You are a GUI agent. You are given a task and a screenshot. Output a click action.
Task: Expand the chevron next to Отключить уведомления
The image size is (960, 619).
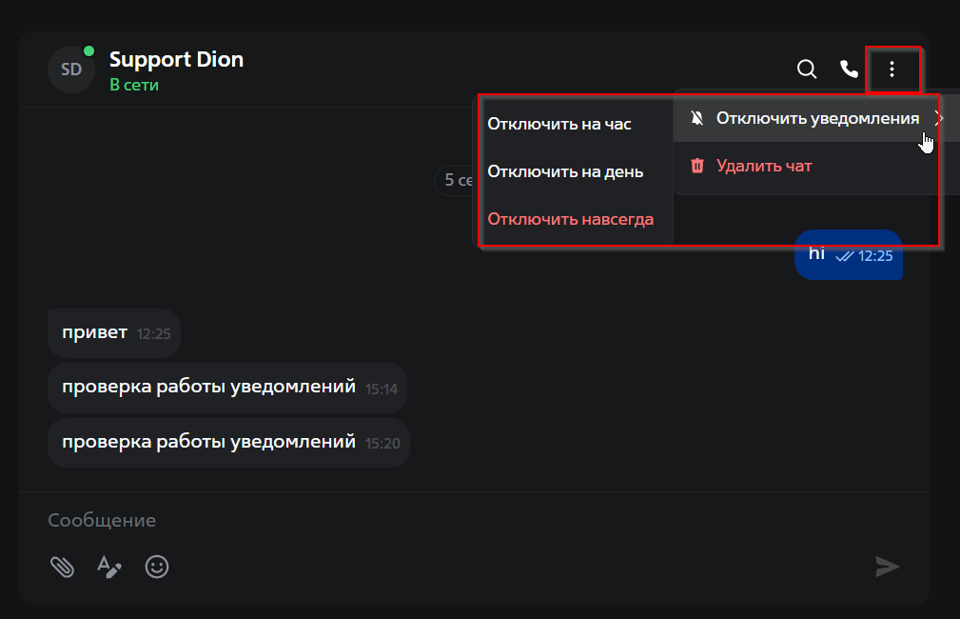pos(939,118)
